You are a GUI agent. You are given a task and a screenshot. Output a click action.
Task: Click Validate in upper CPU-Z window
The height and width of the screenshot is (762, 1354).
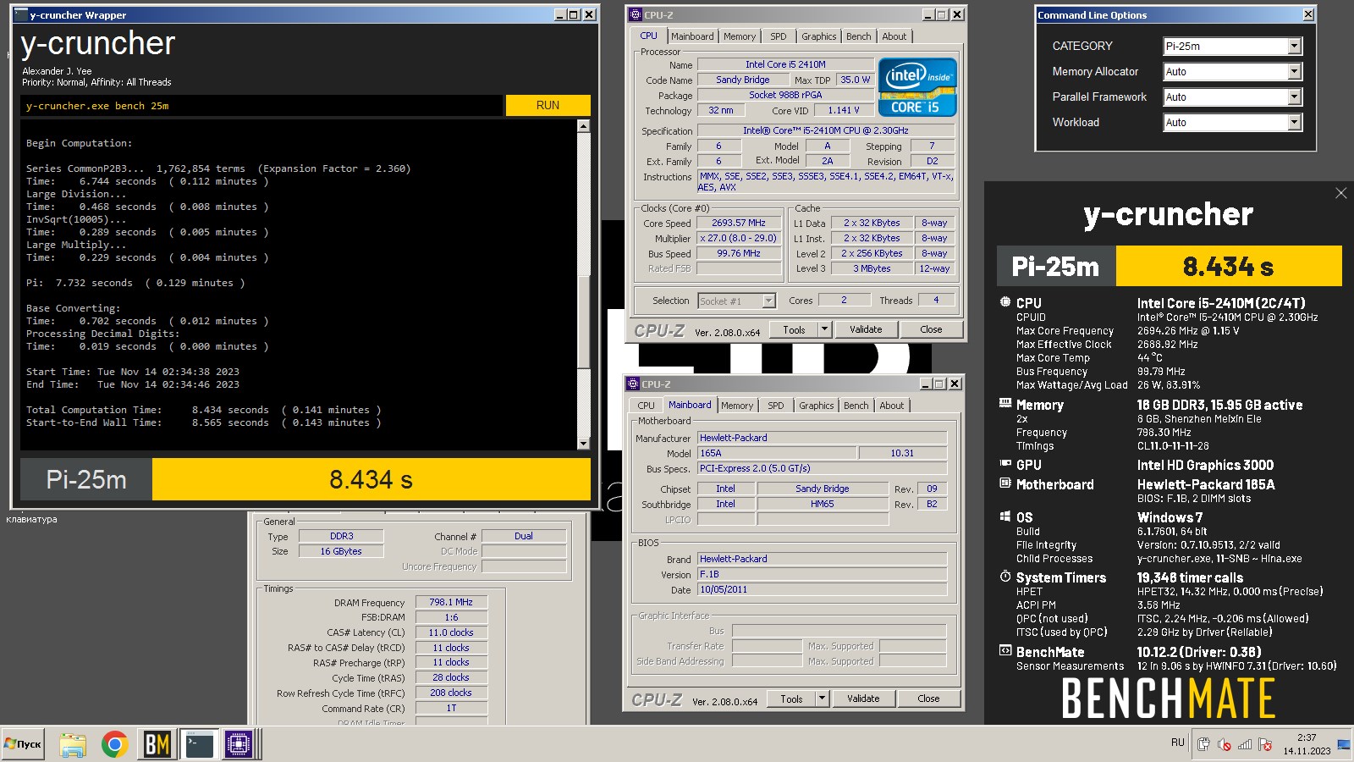866,329
